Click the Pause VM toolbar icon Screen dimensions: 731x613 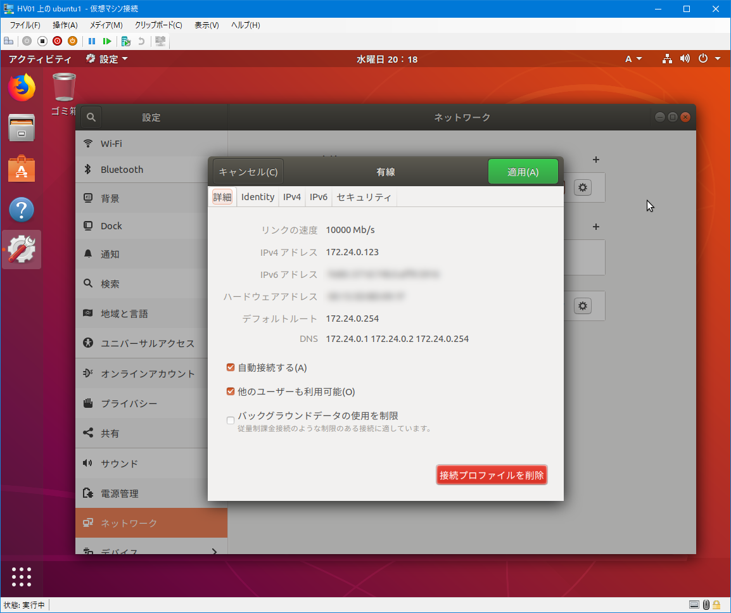pos(92,41)
